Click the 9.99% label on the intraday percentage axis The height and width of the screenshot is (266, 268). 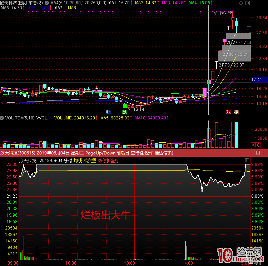pyautogui.click(x=257, y=164)
